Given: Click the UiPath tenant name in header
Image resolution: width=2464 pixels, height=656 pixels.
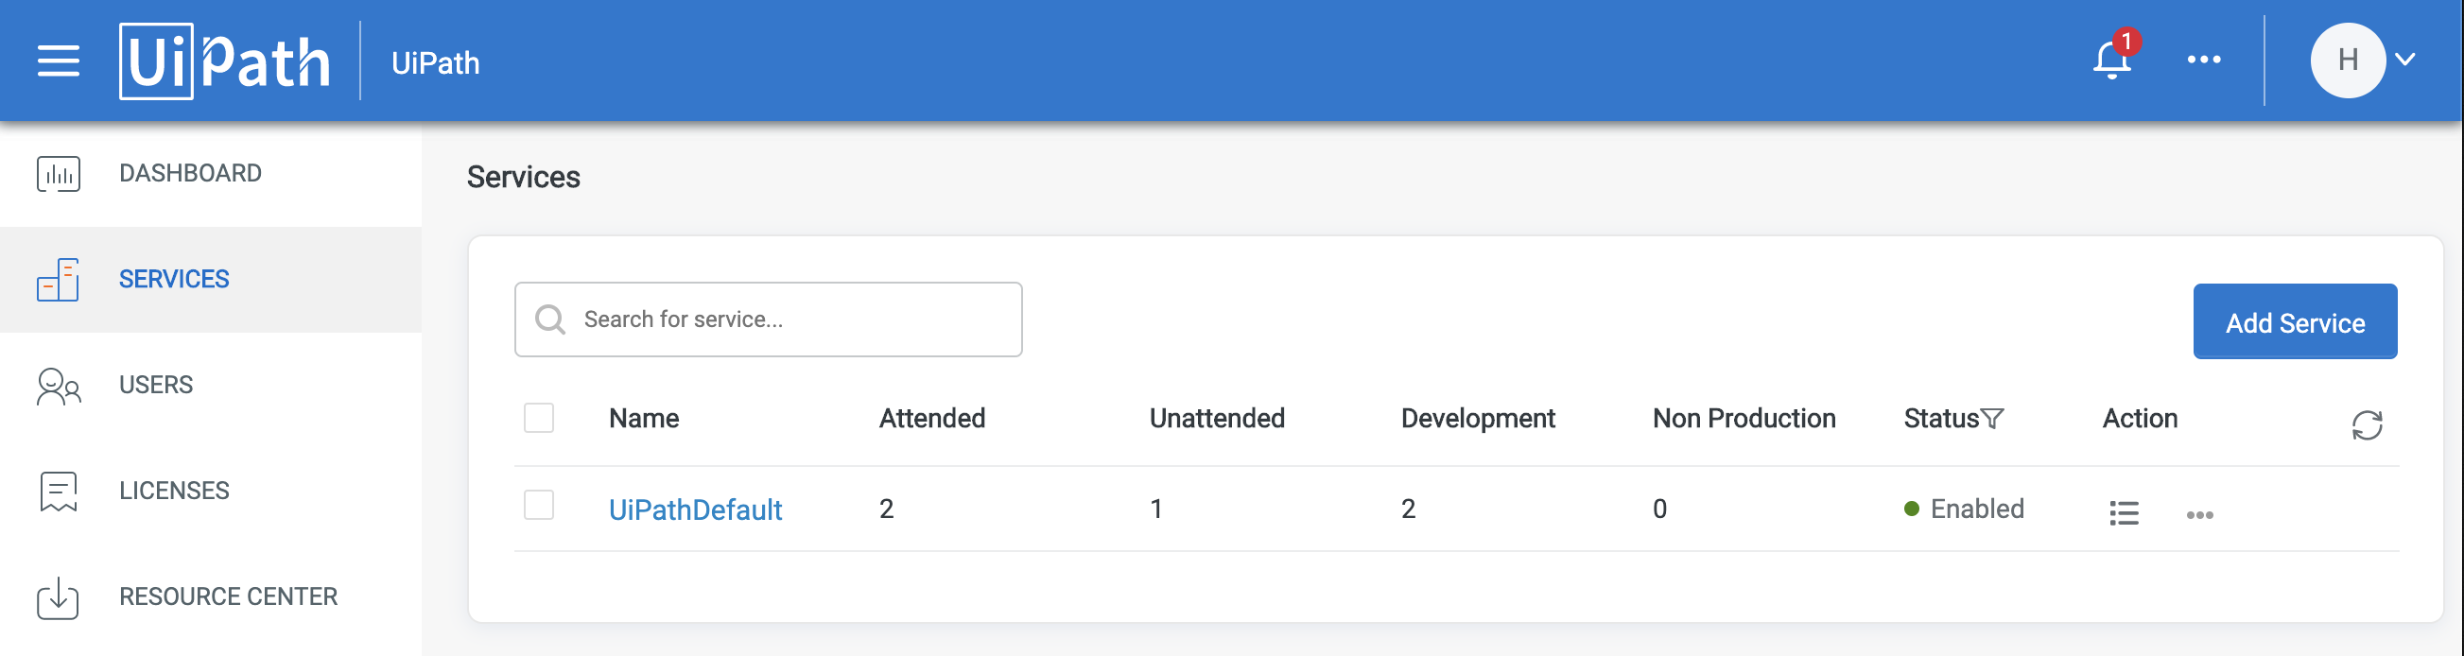Looking at the screenshot, I should (435, 63).
